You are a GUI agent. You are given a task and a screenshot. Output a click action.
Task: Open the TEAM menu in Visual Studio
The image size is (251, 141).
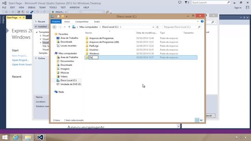(42, 7)
